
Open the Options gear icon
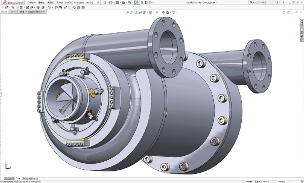pyautogui.click(x=150, y=3)
